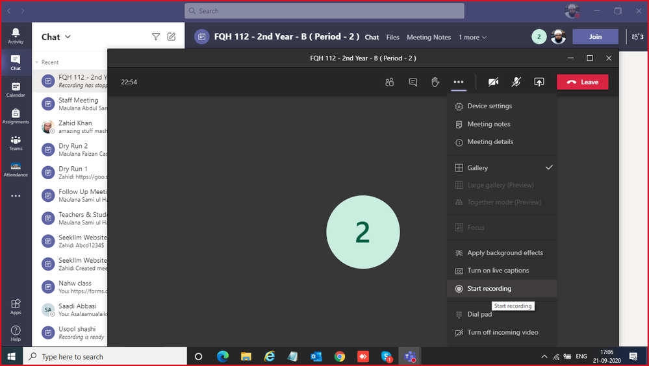649x366 pixels.
Task: Show more apps via sidebar ellipsis
Action: (16, 195)
